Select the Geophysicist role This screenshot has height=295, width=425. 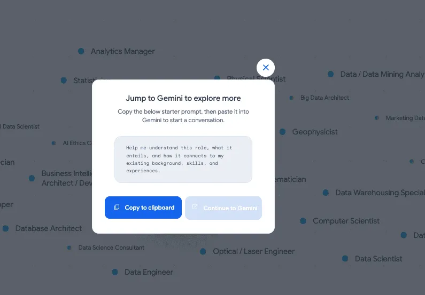point(315,132)
